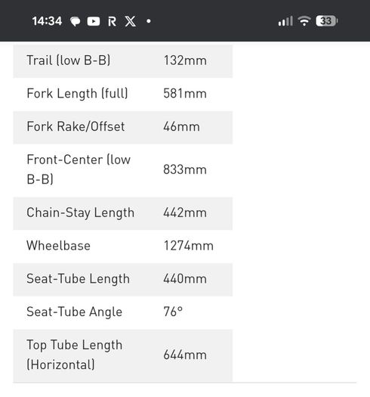The image size is (370, 397).
Task: Tap the Wi-Fi status icon
Action: point(304,21)
